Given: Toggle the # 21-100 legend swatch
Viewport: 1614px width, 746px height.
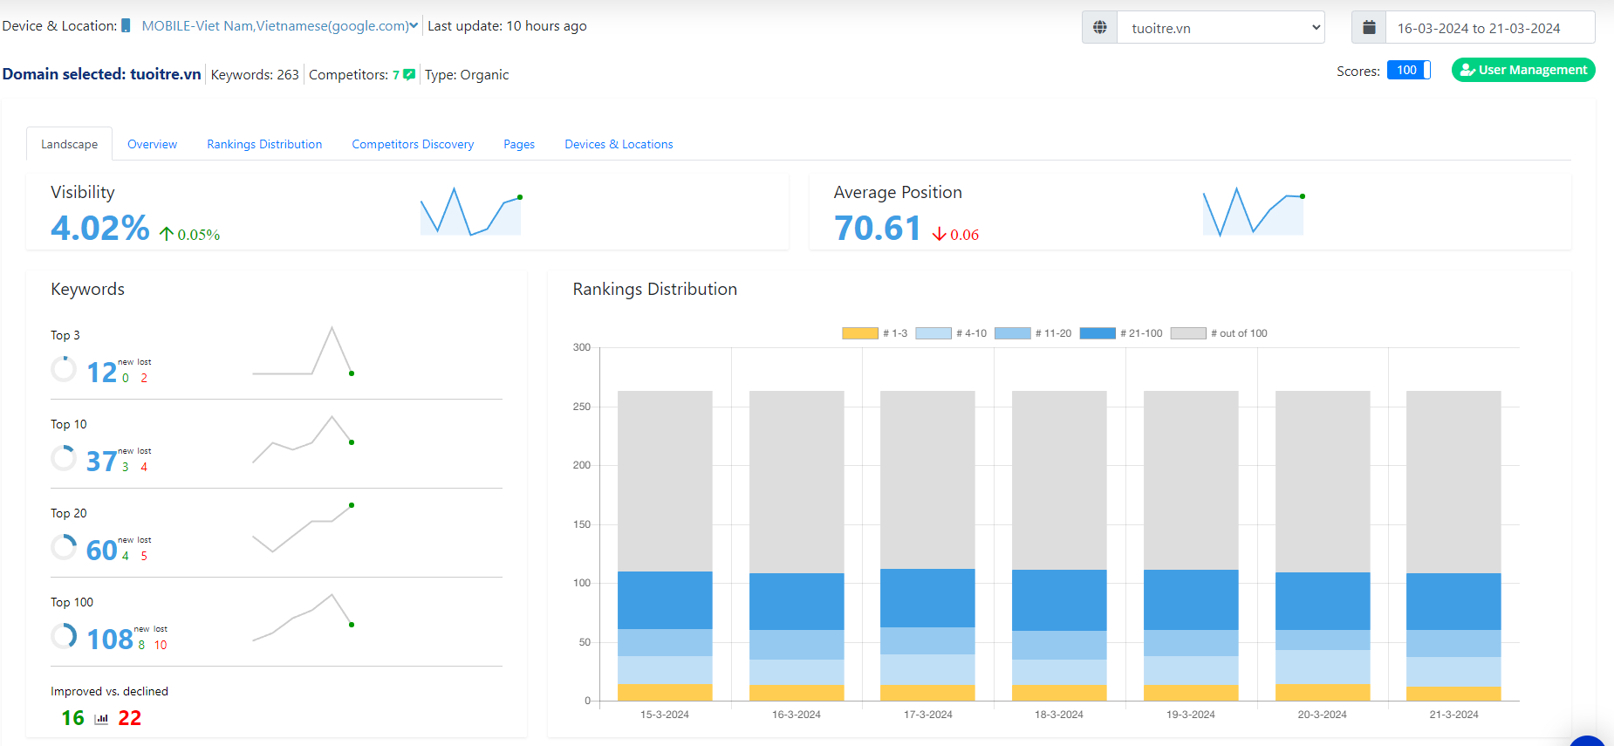Looking at the screenshot, I should point(1098,333).
